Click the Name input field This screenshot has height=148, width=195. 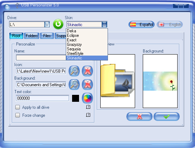pyautogui.click(x=41, y=58)
